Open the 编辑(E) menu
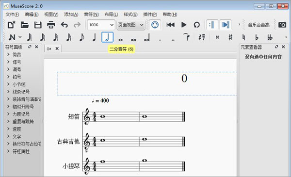The height and width of the screenshot is (177, 291). point(32,14)
